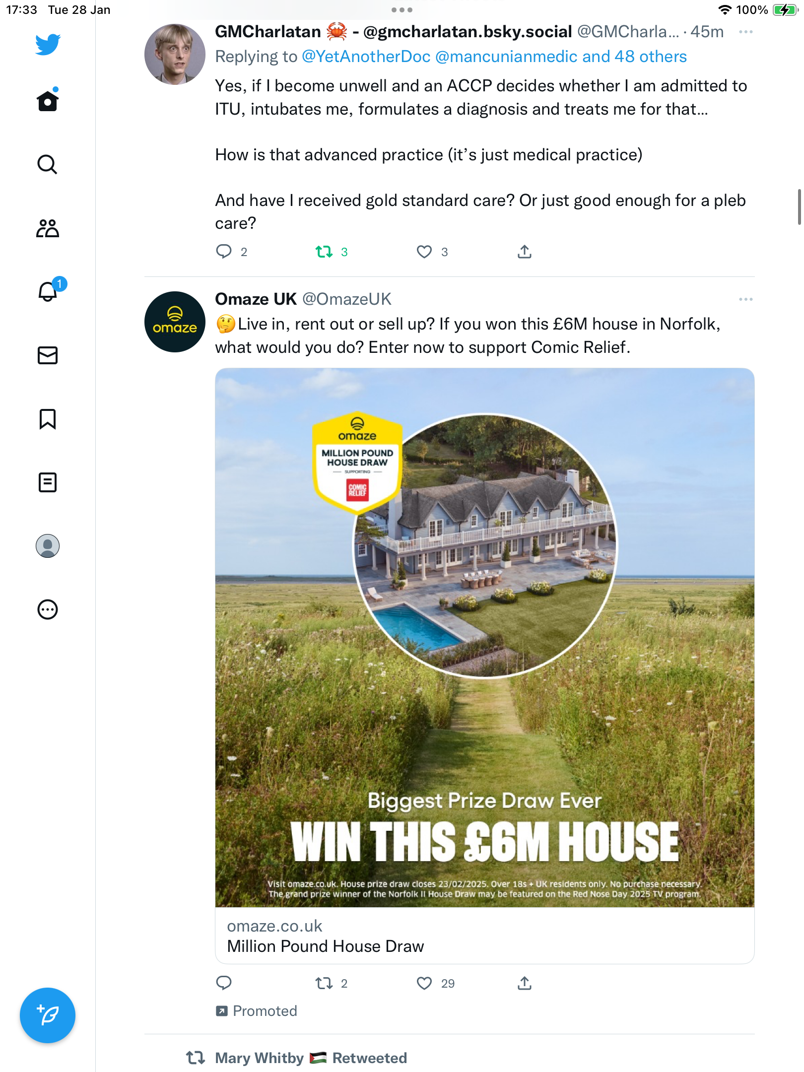This screenshot has width=804, height=1072.
Task: Open omaze.co.uk Million Pound House Draw link
Action: 485,936
